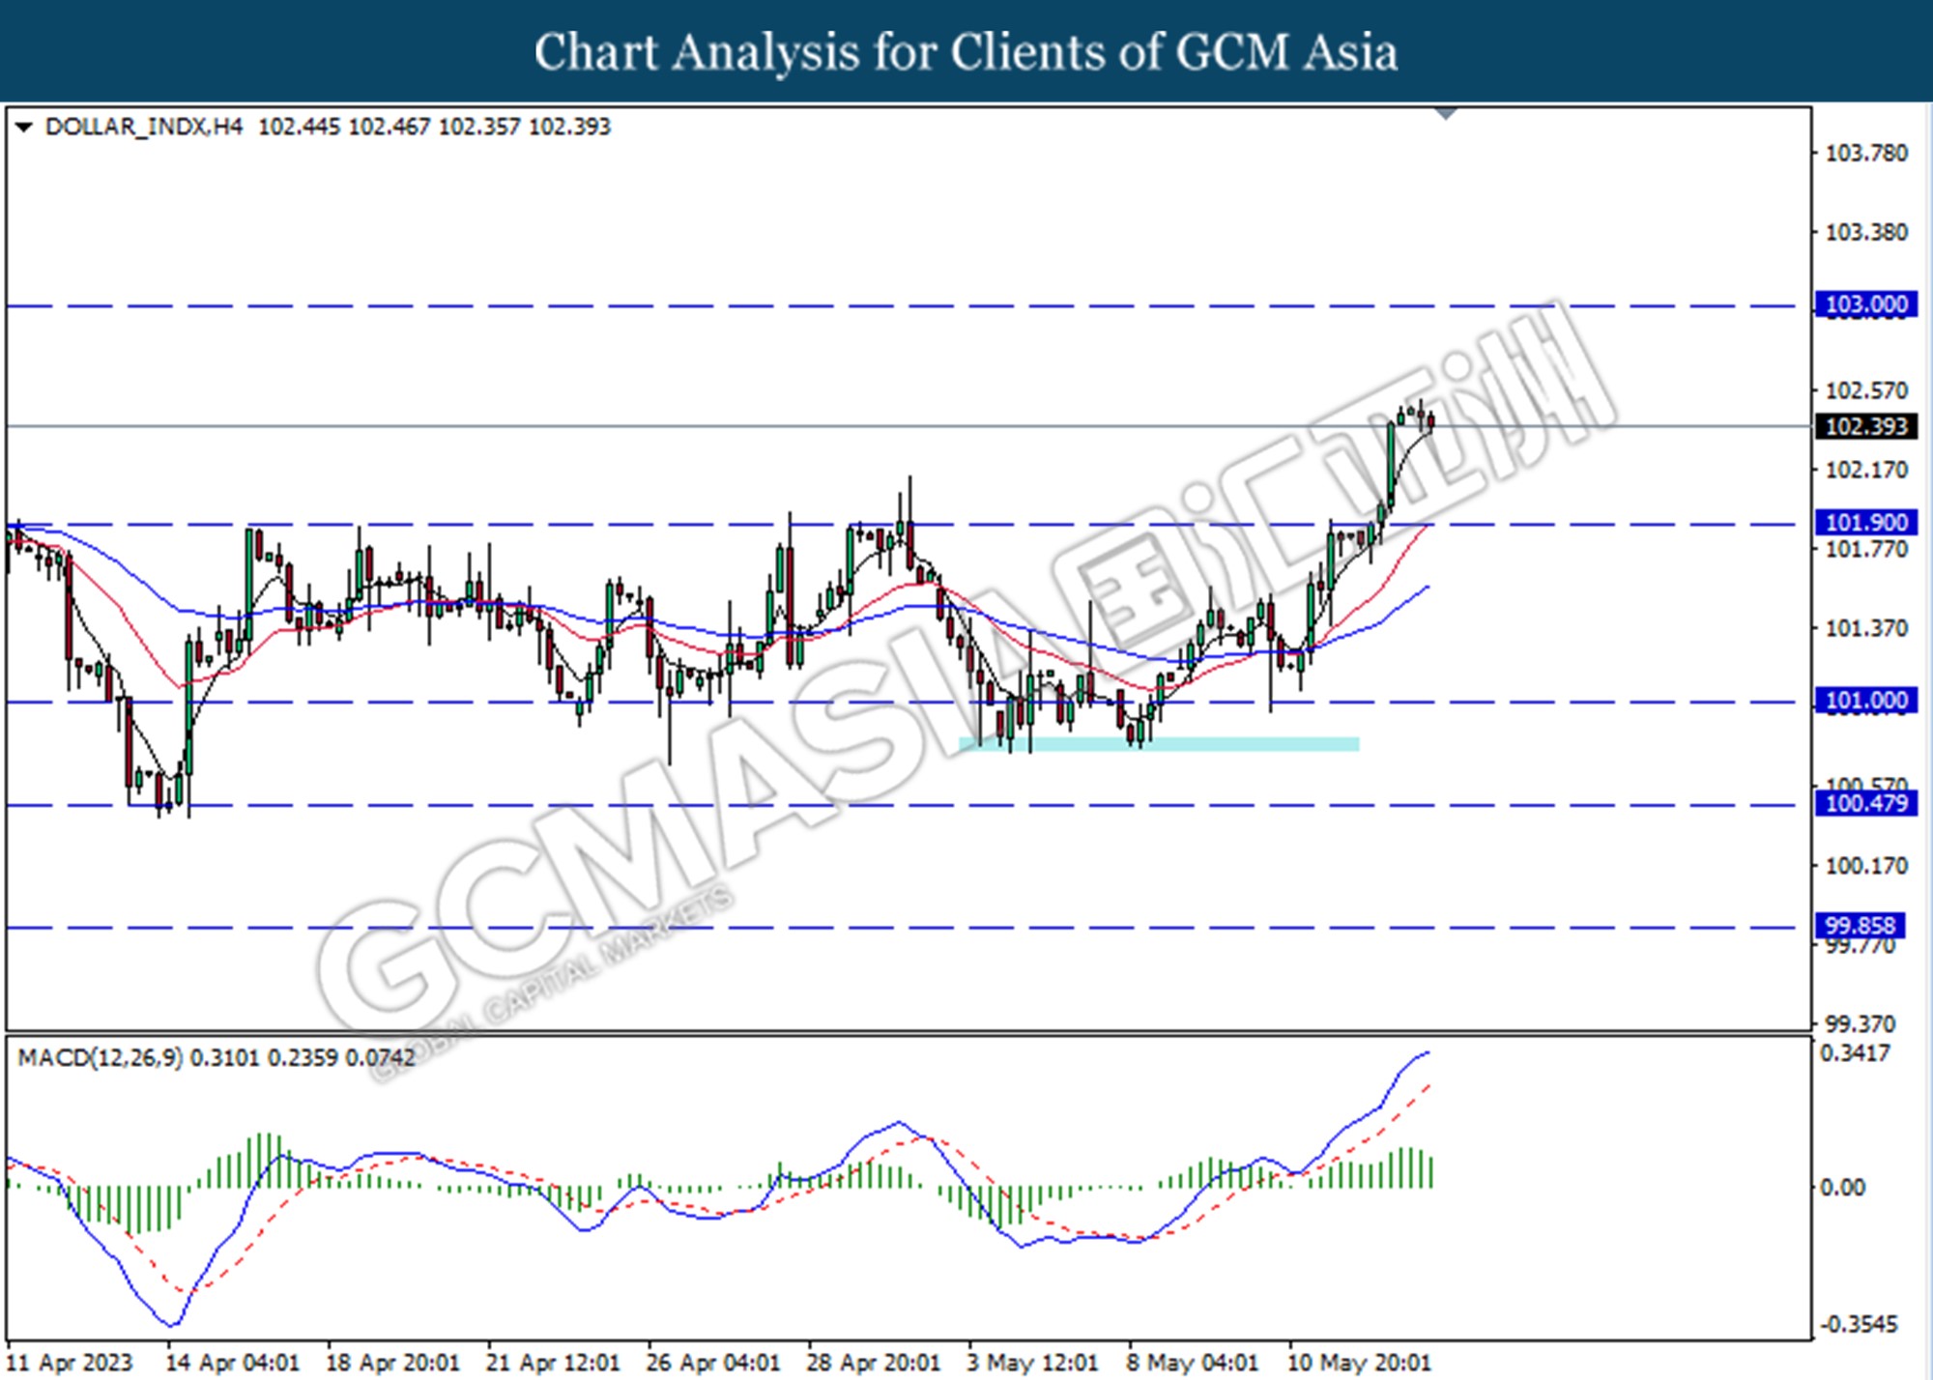Click the 11 Apr 2023 date label

point(70,1363)
